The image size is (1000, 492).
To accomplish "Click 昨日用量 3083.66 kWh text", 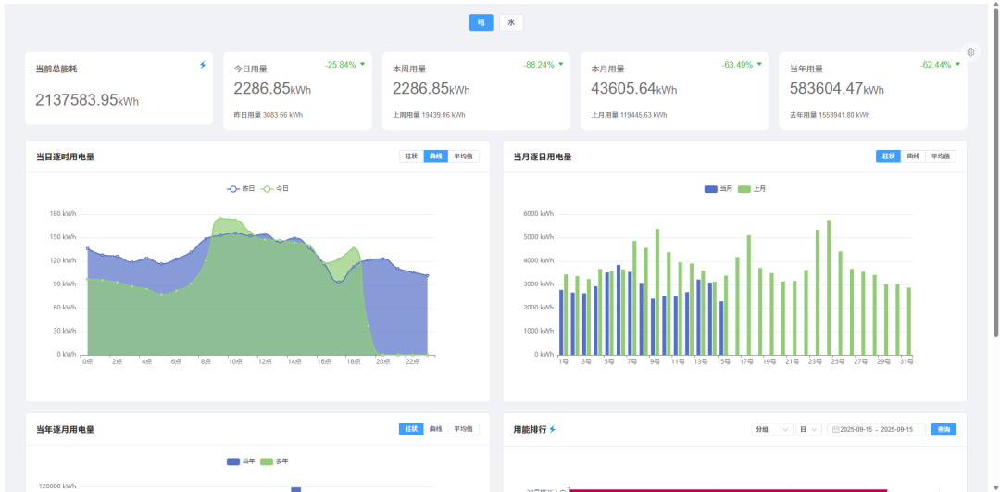I will click(269, 116).
